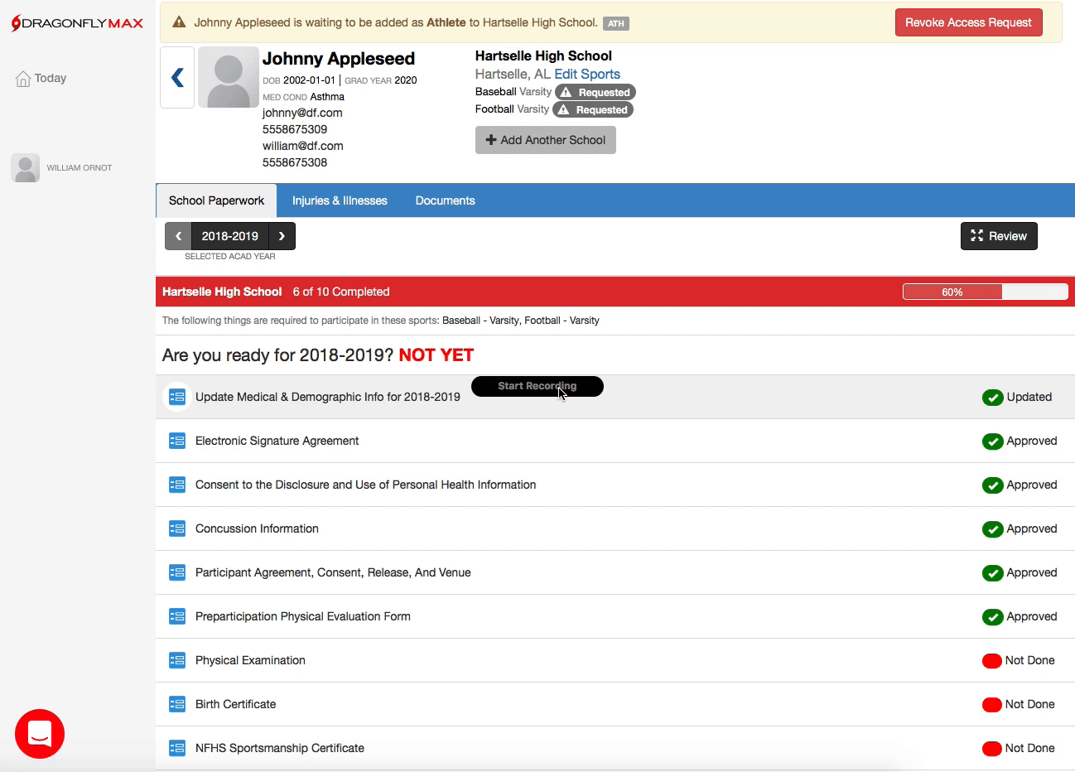Click the form icon beside NFHS Sportsmanship Certificate
1075x772 pixels.
pos(177,748)
